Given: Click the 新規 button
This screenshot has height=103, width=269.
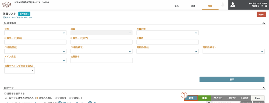Looking at the screenshot, I should (x=191, y=98).
